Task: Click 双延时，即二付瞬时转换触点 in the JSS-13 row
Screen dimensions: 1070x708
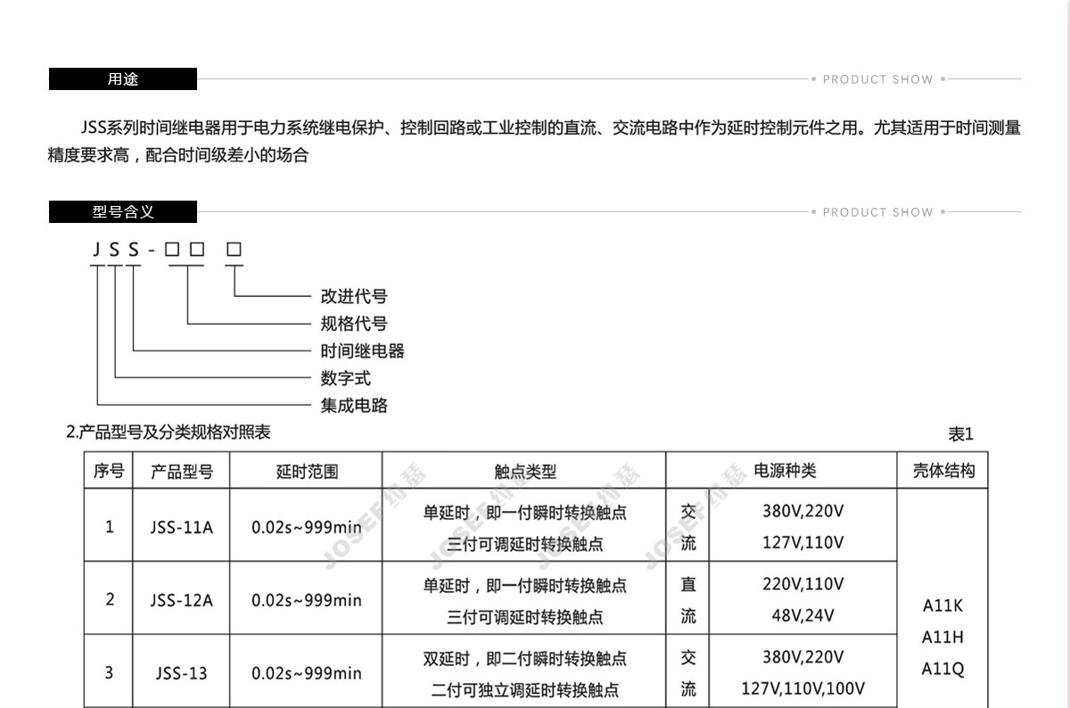Action: click(524, 659)
